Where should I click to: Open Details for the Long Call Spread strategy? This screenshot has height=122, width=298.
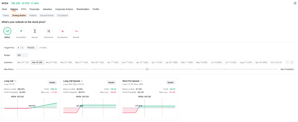point(111,82)
